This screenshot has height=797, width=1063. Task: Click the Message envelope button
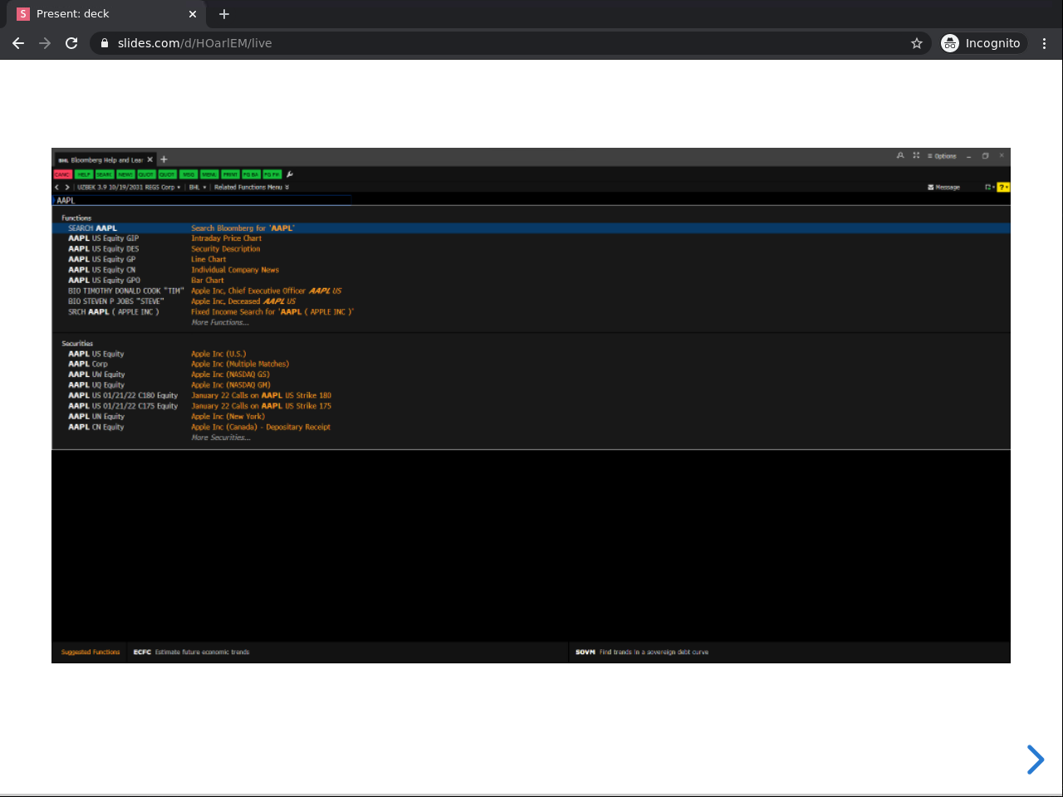tap(943, 188)
